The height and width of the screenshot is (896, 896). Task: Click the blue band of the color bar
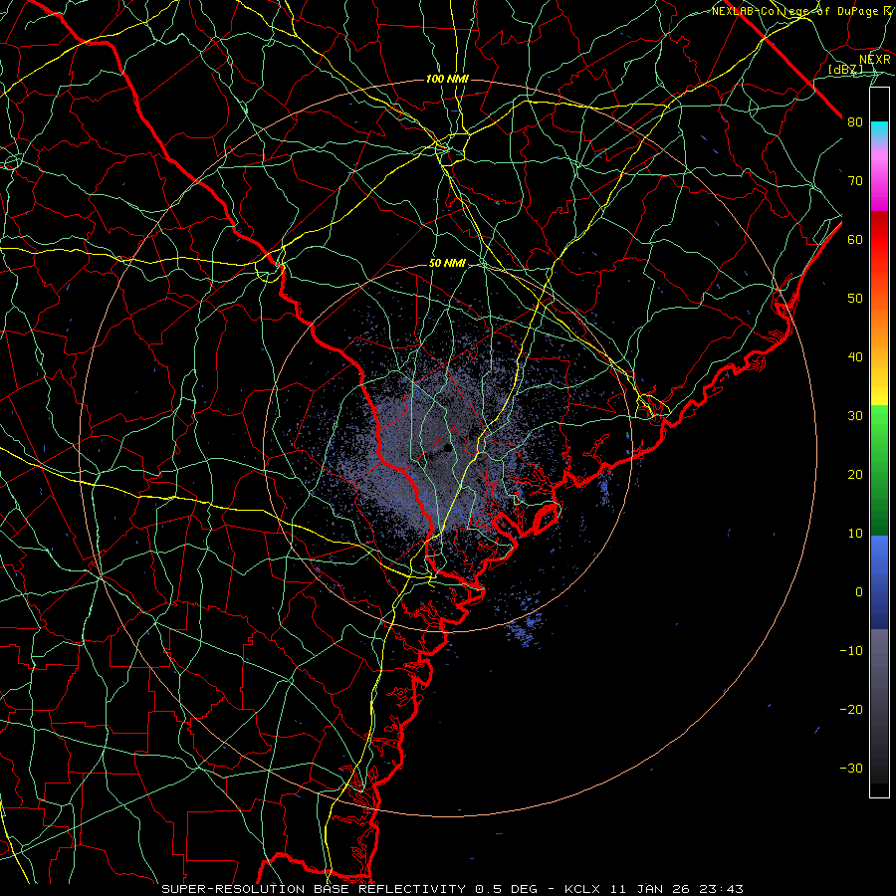tap(879, 581)
